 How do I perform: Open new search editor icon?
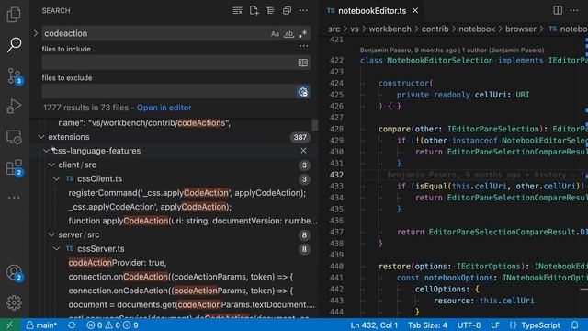(254, 10)
